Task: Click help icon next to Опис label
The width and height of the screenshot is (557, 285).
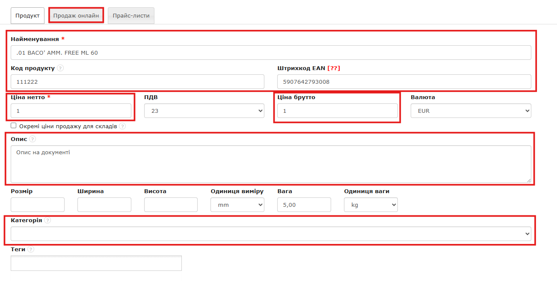Action: [33, 139]
